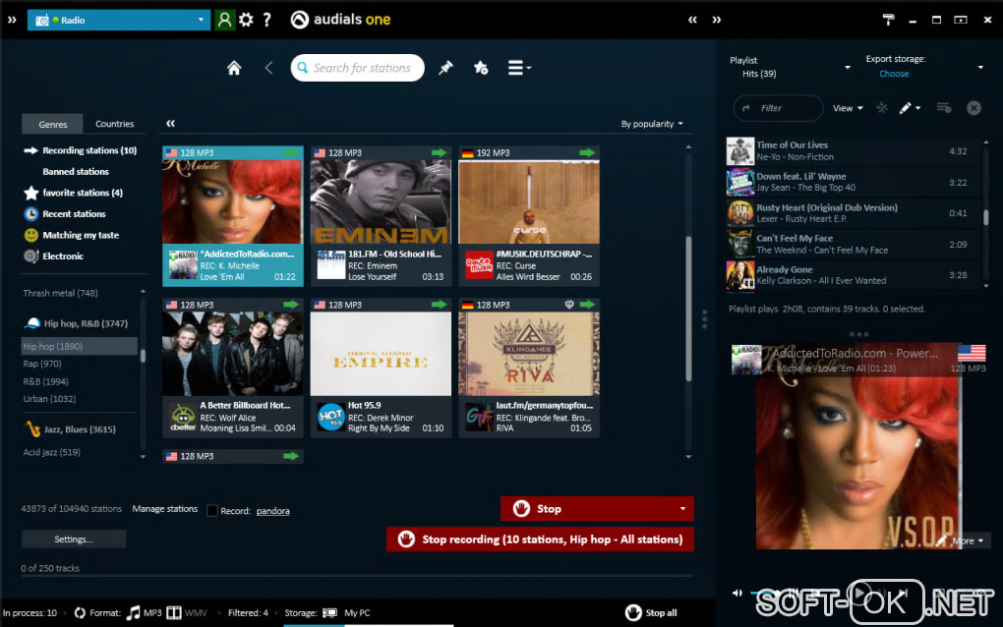The image size is (1003, 627).
Task: Click the genre list scrollbar thumb
Action: pos(143,356)
